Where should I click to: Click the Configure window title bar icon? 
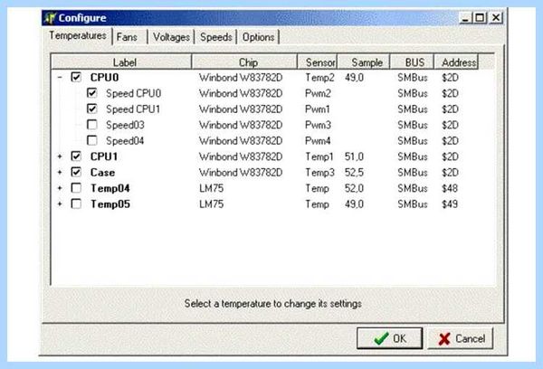pyautogui.click(x=50, y=18)
